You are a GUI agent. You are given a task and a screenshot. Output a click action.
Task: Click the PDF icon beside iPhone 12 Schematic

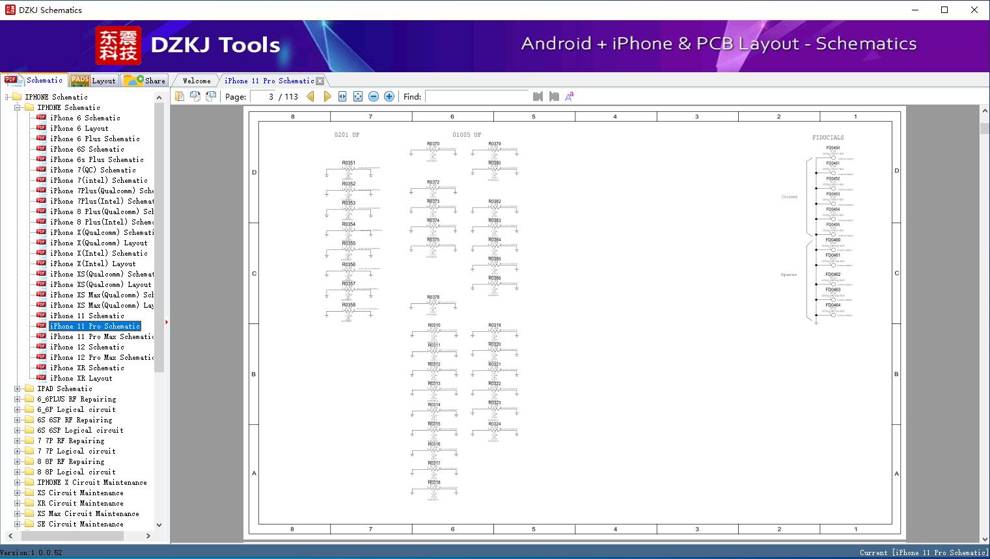tap(41, 346)
